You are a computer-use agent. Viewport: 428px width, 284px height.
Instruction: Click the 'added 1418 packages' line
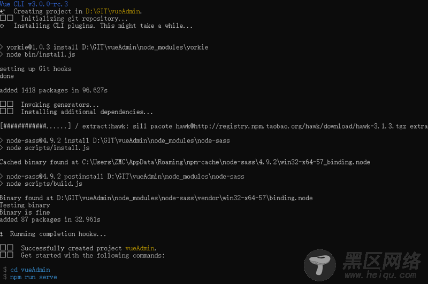(54, 90)
